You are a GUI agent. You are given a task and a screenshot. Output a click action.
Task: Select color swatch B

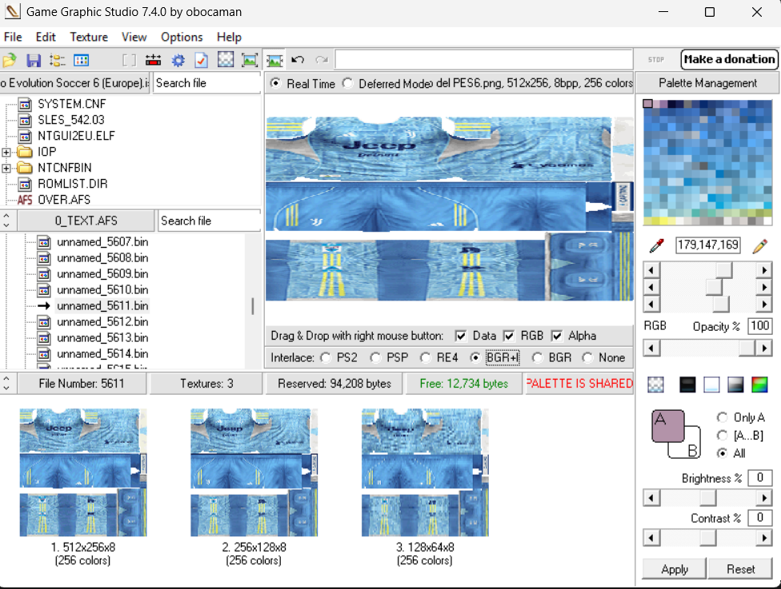693,449
